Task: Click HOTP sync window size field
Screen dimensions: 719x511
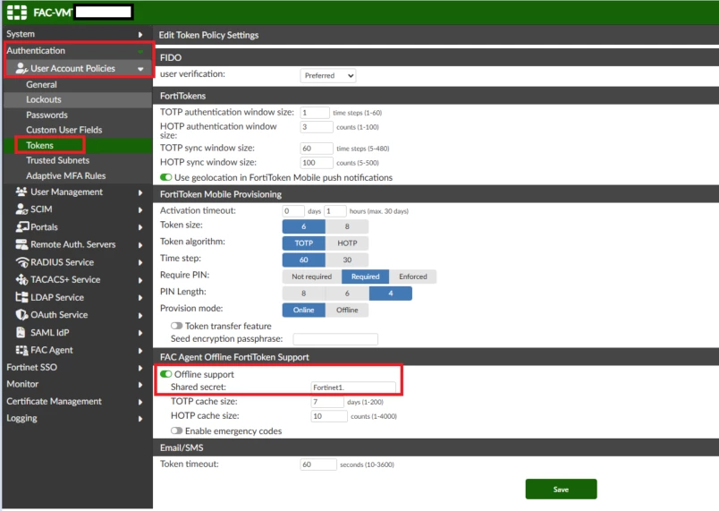Action: 317,163
